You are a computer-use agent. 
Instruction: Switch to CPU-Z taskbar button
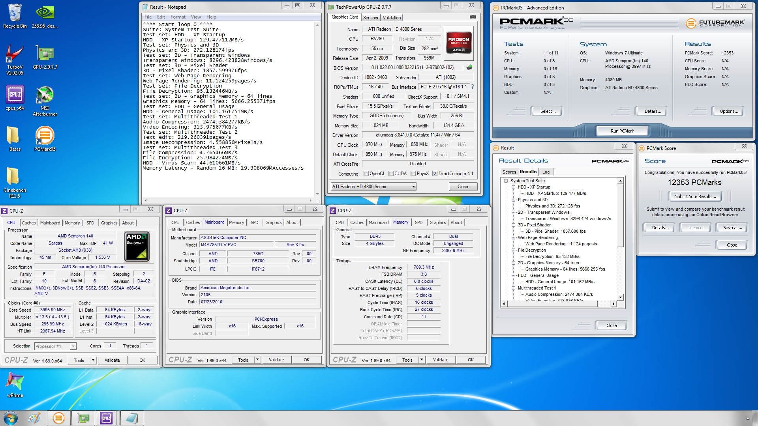pyautogui.click(x=106, y=418)
